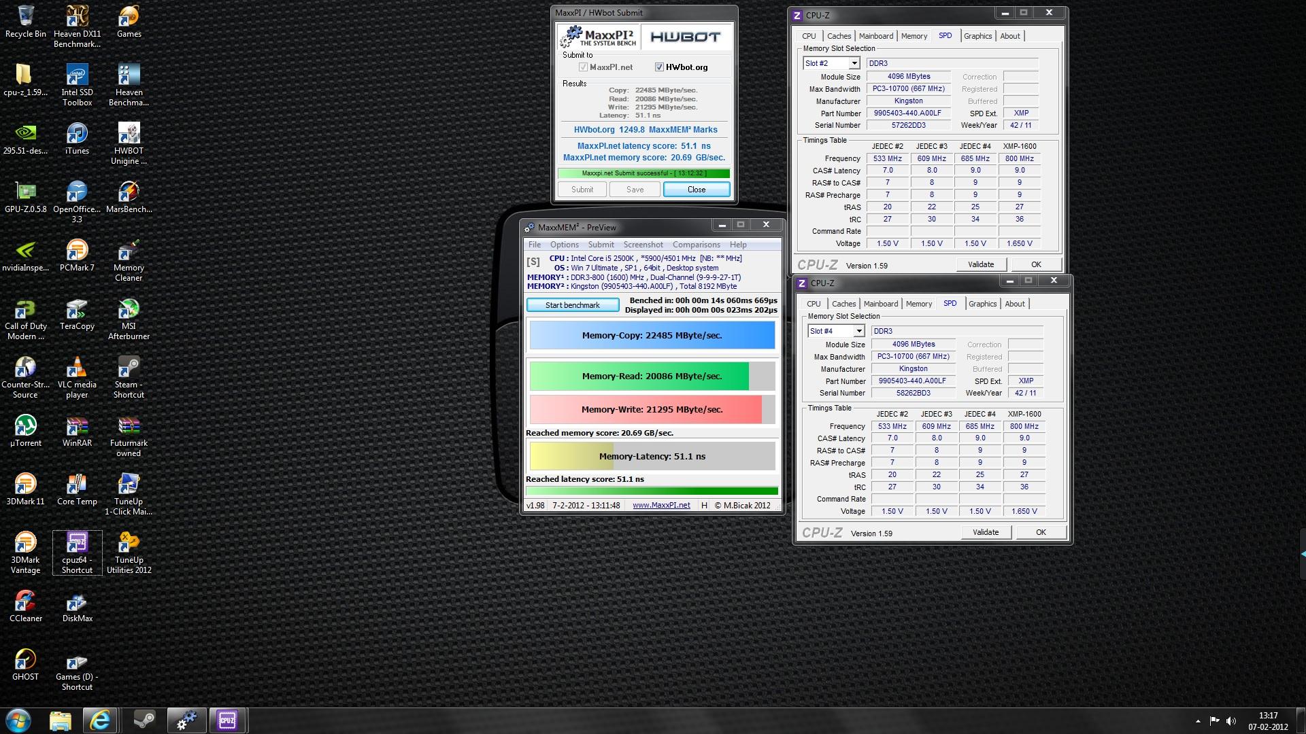Viewport: 1306px width, 734px height.
Task: Open iTunes desktop icon
Action: coord(77,139)
